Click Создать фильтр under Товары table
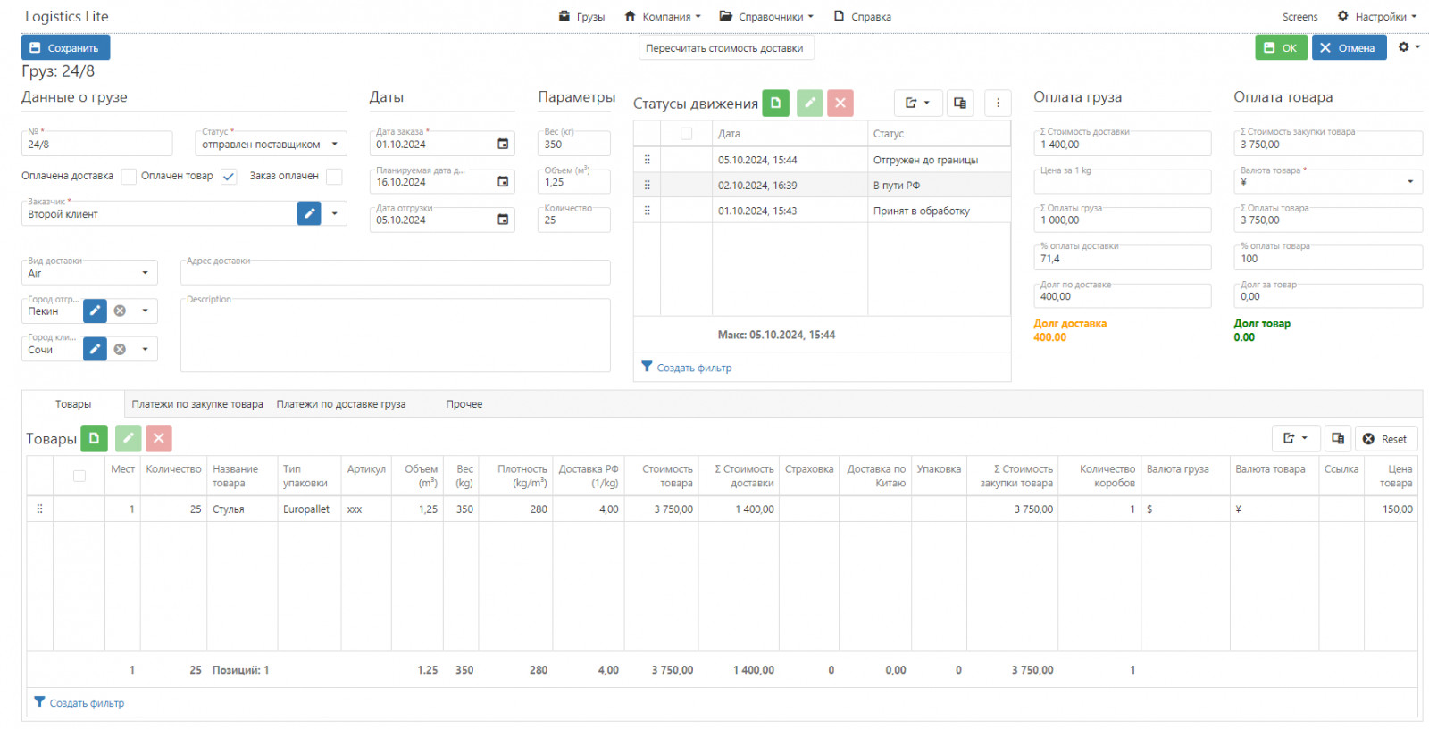The height and width of the screenshot is (729, 1429). (x=79, y=703)
